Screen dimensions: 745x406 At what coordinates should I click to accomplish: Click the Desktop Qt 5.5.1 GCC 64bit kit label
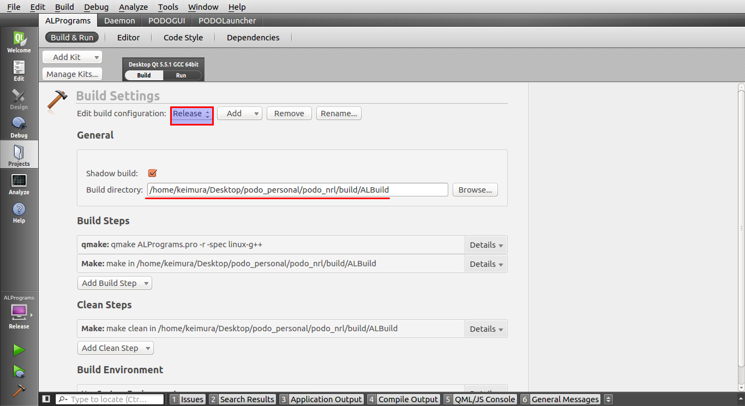pyautogui.click(x=164, y=64)
